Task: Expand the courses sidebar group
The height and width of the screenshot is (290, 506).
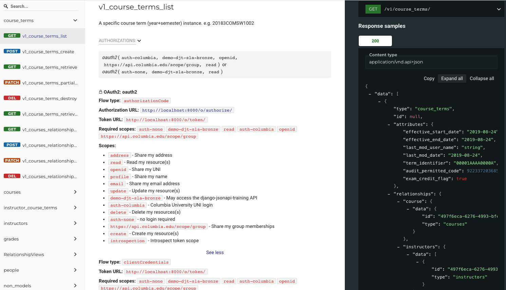Action: coord(75,192)
